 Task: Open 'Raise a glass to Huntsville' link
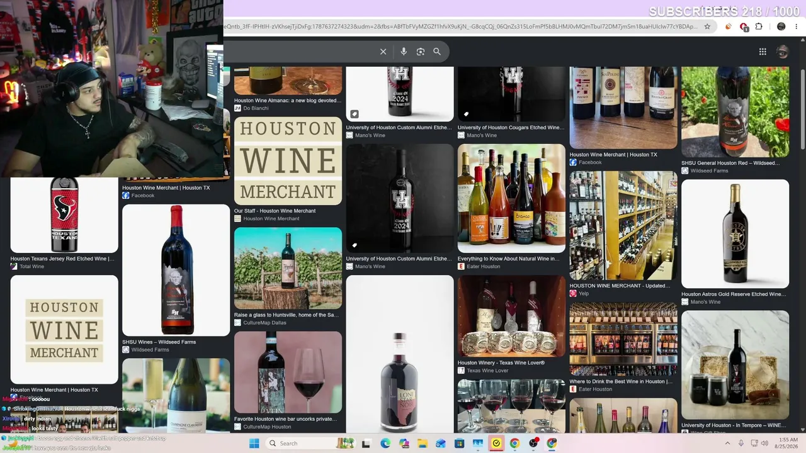click(x=287, y=315)
